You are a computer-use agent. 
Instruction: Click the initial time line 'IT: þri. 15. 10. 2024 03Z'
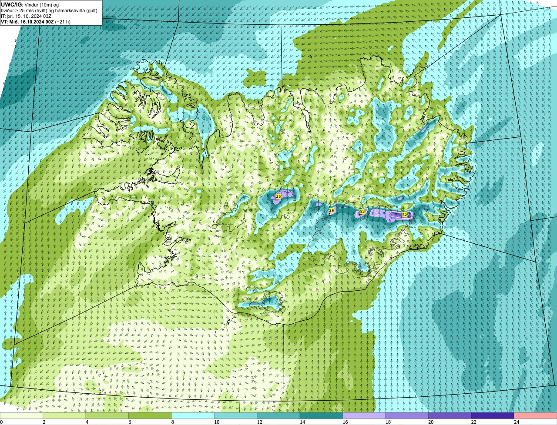point(26,16)
